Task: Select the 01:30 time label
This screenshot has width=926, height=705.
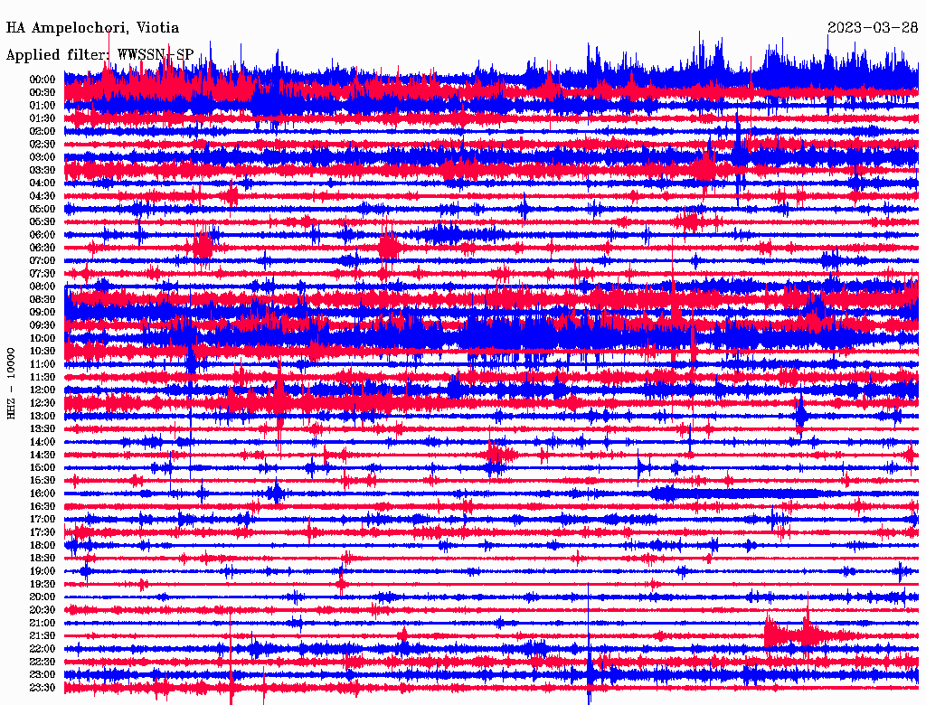Action: pos(43,118)
